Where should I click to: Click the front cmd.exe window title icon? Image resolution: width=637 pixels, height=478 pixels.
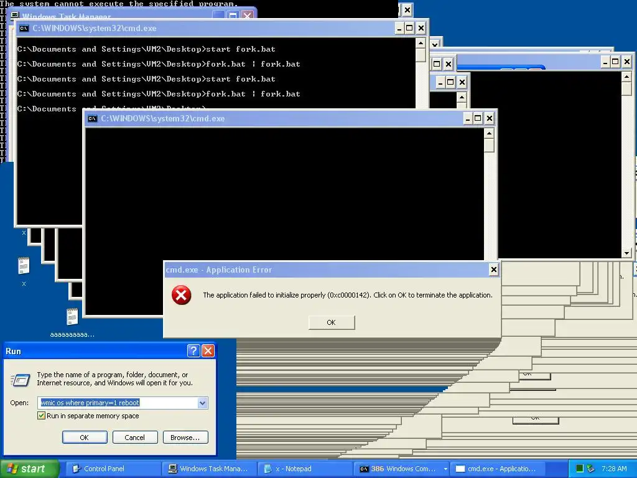[x=93, y=119]
